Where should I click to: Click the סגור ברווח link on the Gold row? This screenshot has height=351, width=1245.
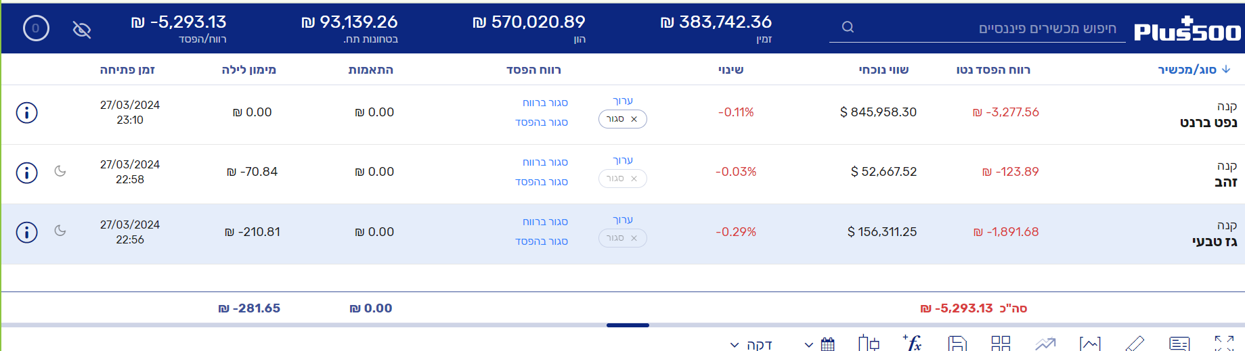pos(545,162)
